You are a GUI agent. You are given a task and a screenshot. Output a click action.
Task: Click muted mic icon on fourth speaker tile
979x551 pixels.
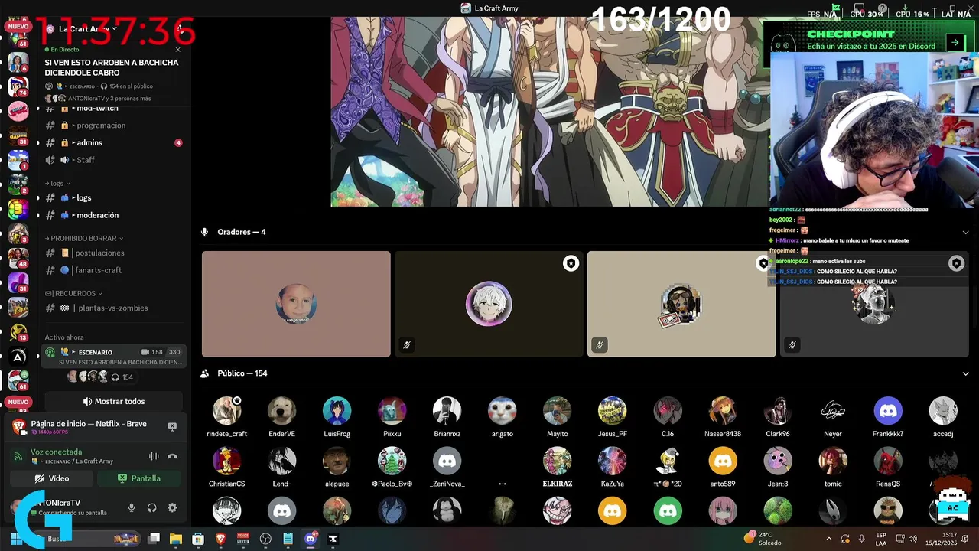[792, 345]
